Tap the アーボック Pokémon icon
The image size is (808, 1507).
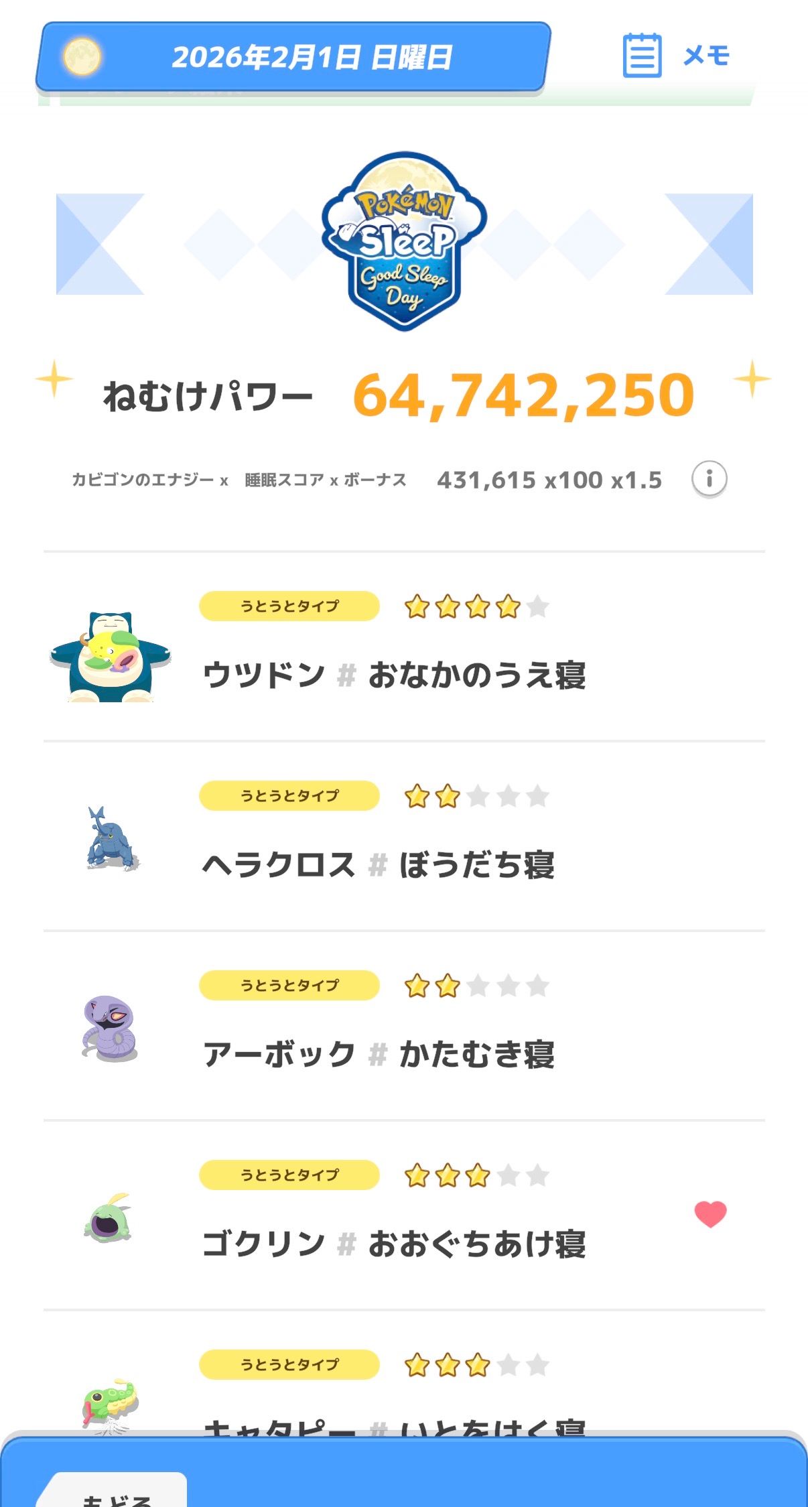point(110,1028)
